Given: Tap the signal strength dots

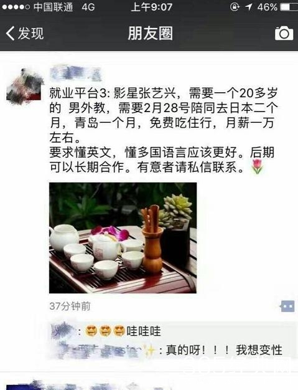Looking at the screenshot, I should 16,7.
